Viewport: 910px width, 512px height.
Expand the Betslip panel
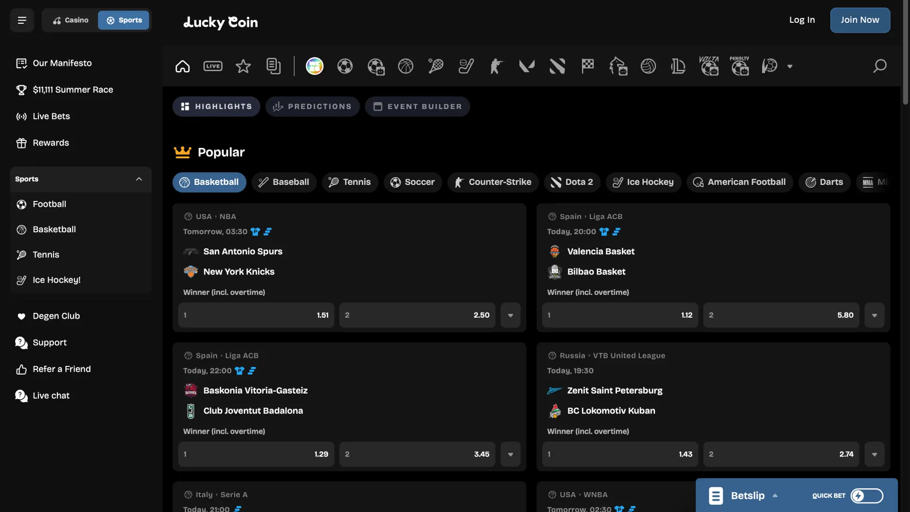click(x=775, y=496)
